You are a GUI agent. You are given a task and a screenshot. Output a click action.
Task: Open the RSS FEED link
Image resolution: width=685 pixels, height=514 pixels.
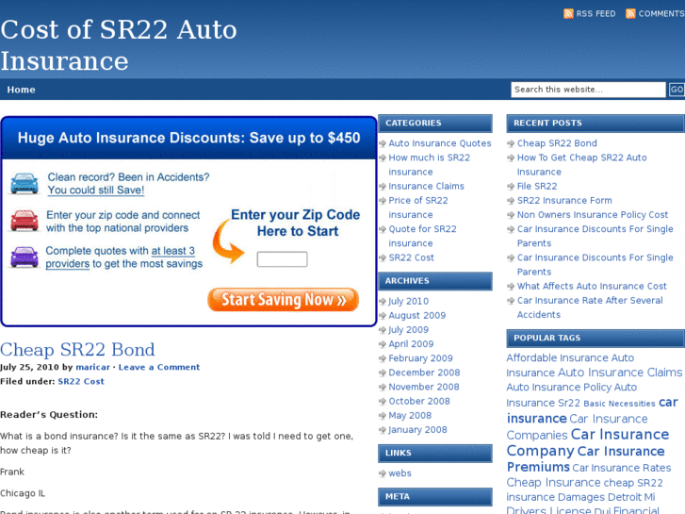(595, 14)
